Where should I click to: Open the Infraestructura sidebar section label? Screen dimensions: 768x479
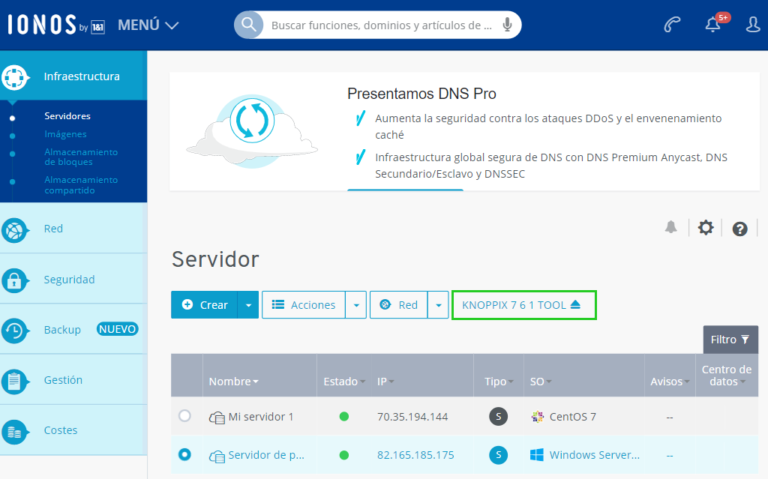click(x=82, y=76)
